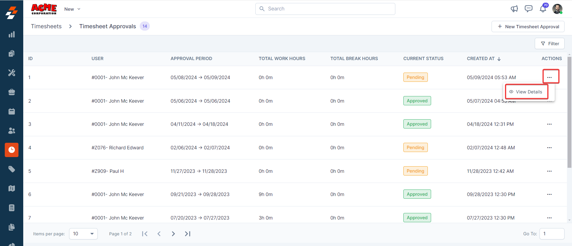This screenshot has height=246, width=572.
Task: Click the Filter button
Action: (550, 44)
